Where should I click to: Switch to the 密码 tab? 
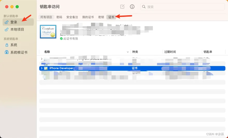[59, 17]
